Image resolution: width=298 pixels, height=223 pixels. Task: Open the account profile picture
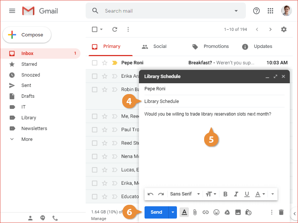(x=286, y=11)
